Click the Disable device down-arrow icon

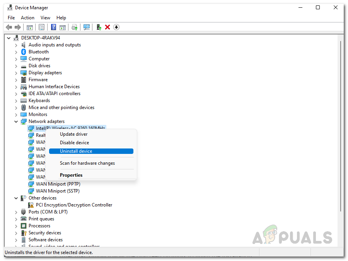click(116, 27)
